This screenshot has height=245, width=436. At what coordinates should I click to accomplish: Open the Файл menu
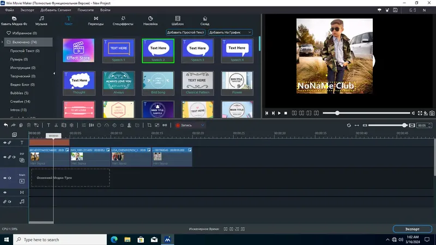(9, 10)
